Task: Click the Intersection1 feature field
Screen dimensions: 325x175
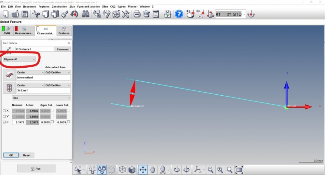Action: 44,77
